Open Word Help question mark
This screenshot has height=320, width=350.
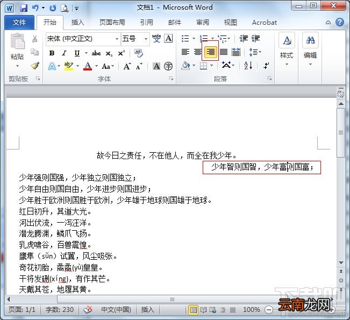pos(340,22)
